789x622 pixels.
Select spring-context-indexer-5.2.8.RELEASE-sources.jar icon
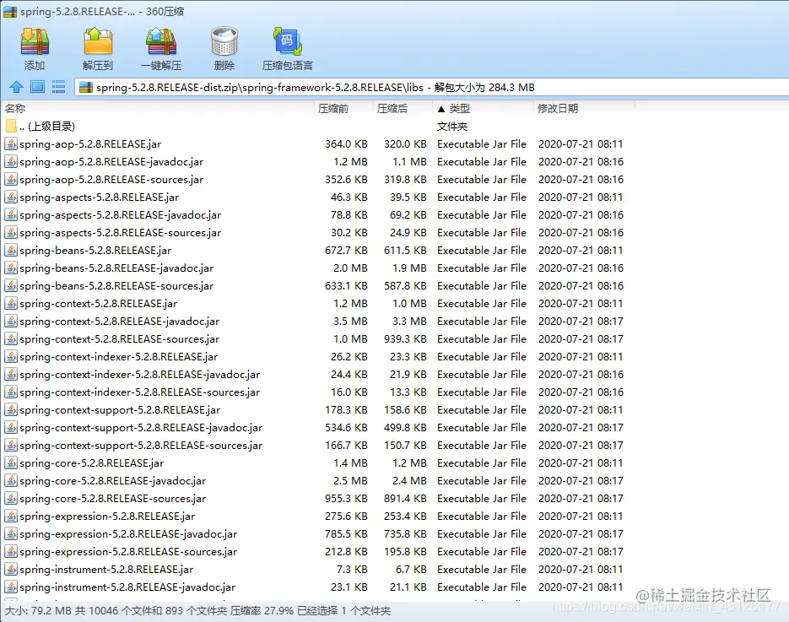point(11,392)
